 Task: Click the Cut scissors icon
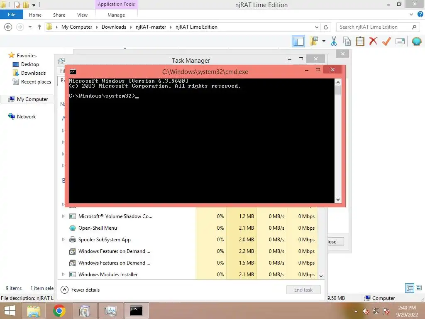(334, 41)
